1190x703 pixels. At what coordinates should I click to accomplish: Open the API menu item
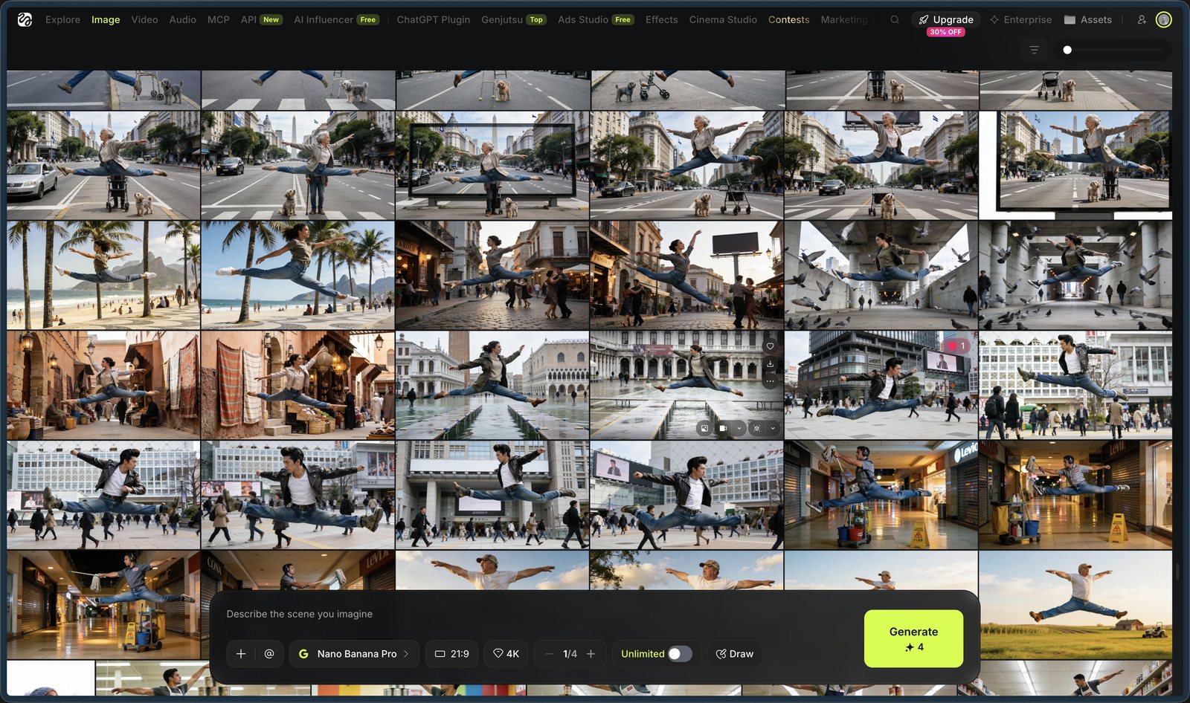pyautogui.click(x=261, y=20)
